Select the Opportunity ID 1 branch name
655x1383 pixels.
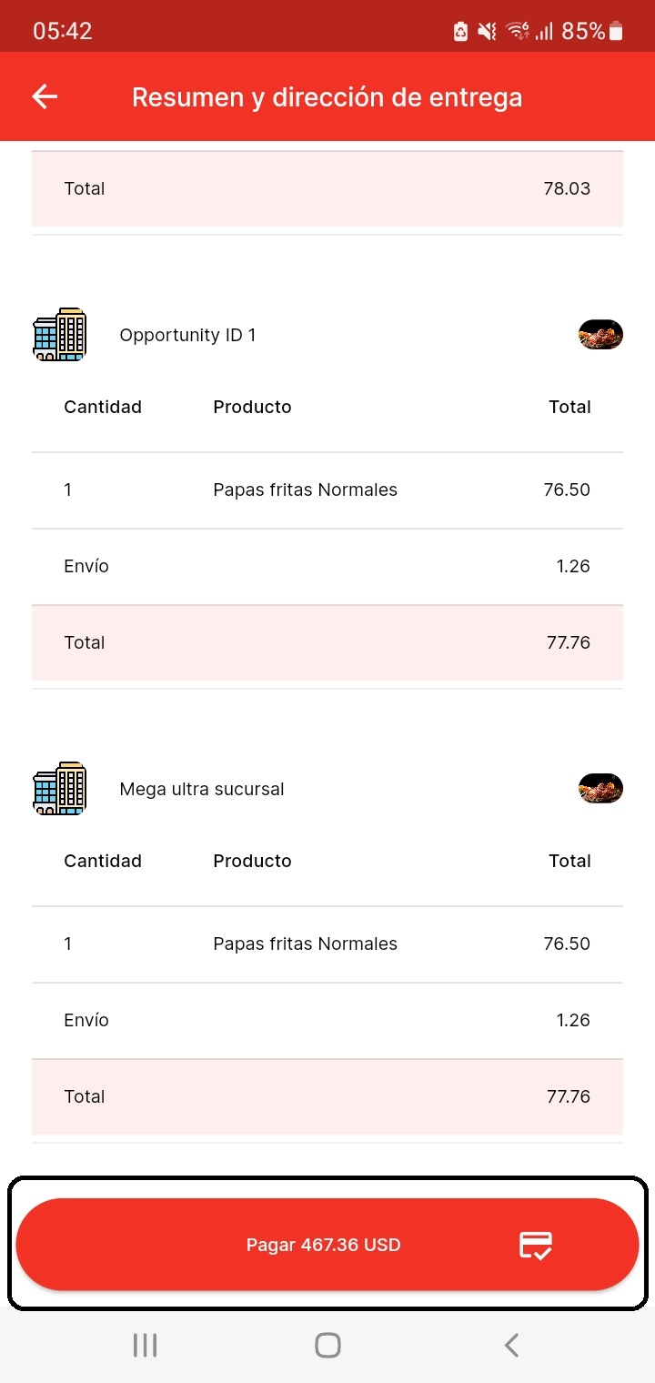point(187,335)
